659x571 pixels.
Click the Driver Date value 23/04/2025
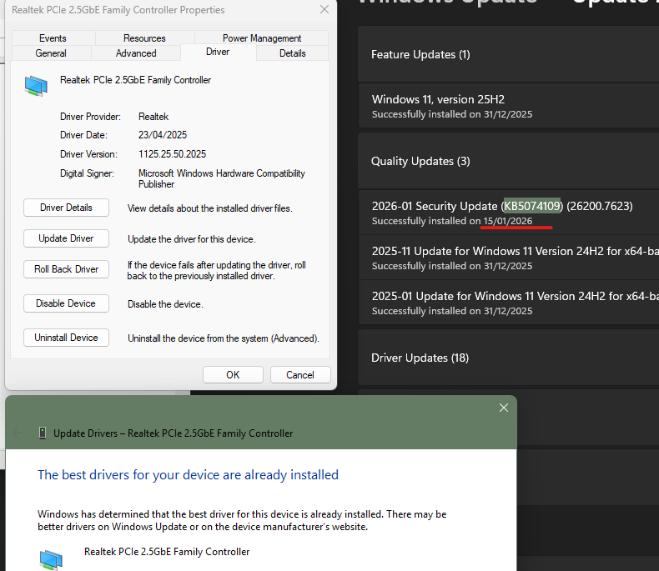coord(163,135)
